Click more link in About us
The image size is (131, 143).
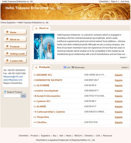pos(123,57)
